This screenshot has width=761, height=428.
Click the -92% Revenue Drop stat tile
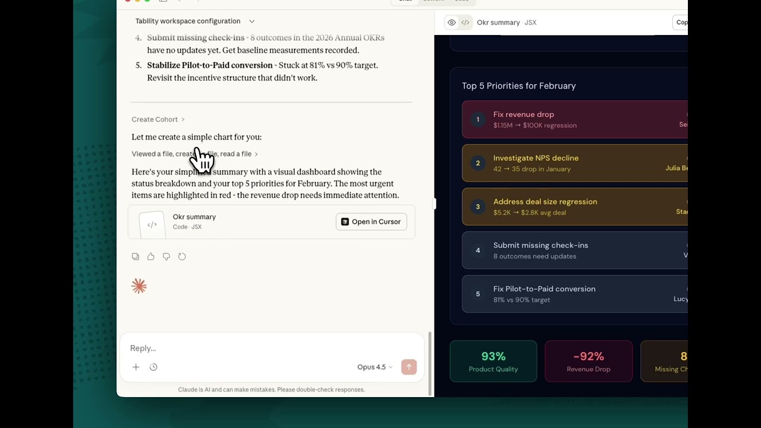[x=589, y=361]
